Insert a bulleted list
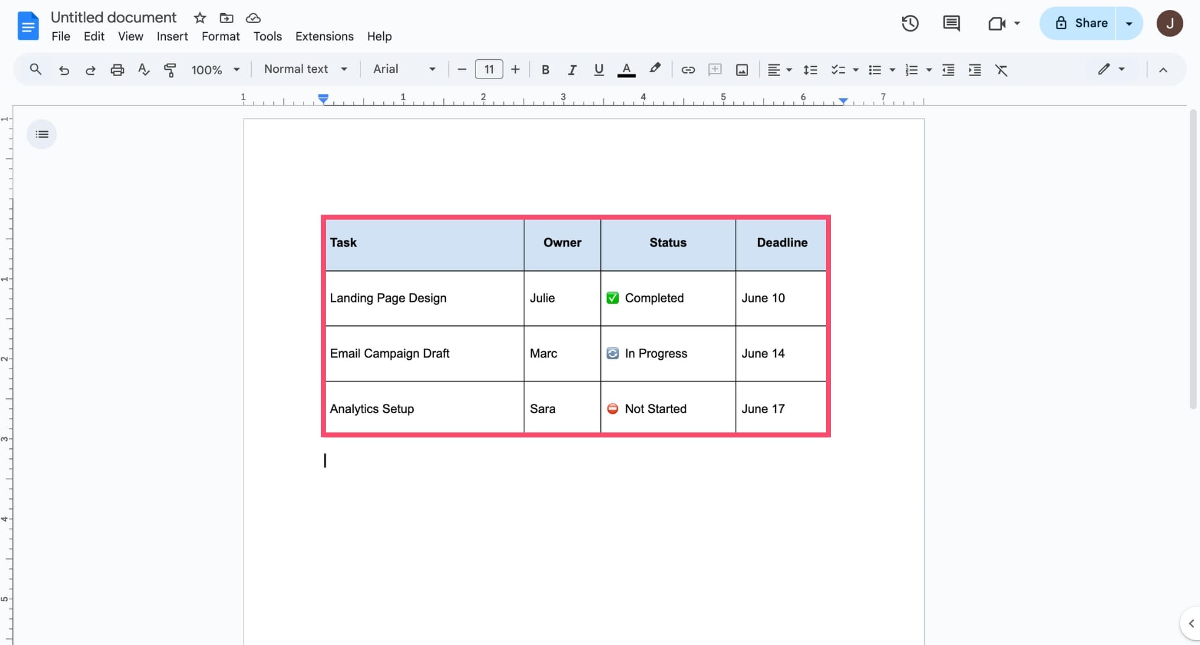This screenshot has width=1200, height=645. (x=874, y=70)
